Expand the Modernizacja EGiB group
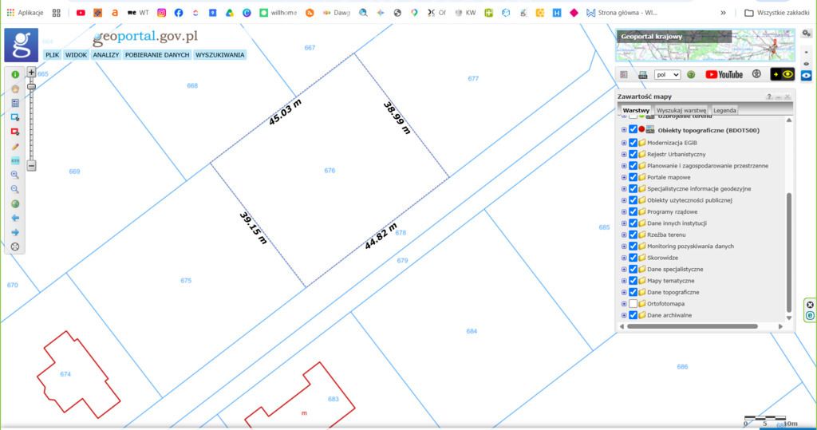The height and width of the screenshot is (430, 817). tap(624, 143)
